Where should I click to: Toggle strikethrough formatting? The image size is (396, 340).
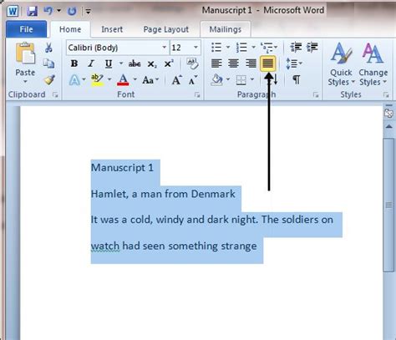click(135, 63)
